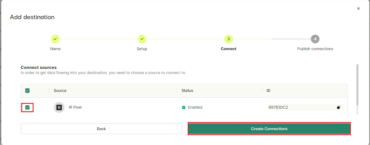Viewport: 370px width, 145px height.
Task: Select the Connect step label
Action: coord(228,49)
